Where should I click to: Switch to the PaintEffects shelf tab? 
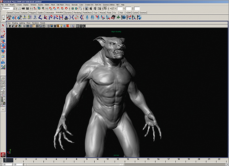click(x=87, y=13)
